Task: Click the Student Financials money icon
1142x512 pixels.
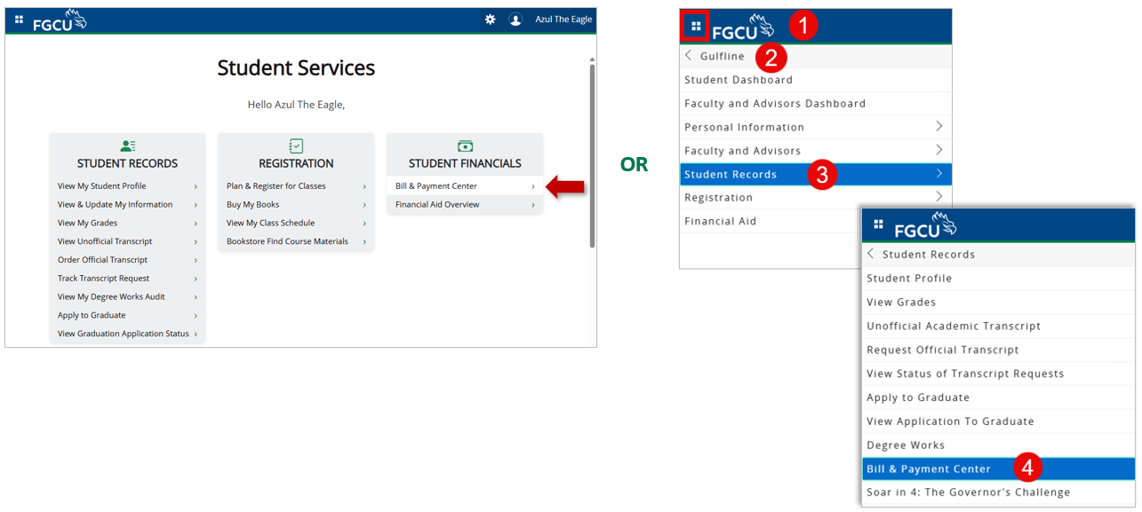Action: (465, 146)
